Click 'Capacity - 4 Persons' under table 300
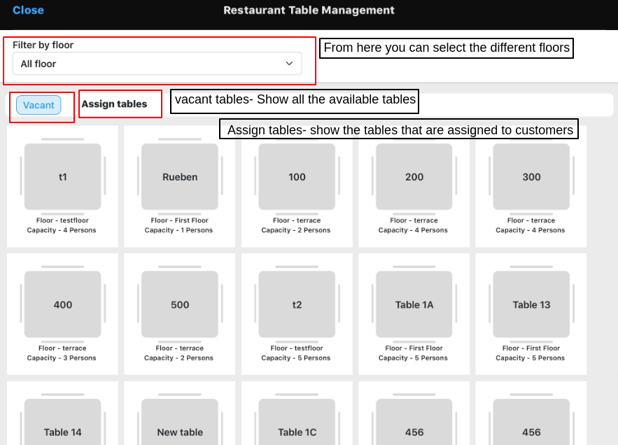 (530, 230)
